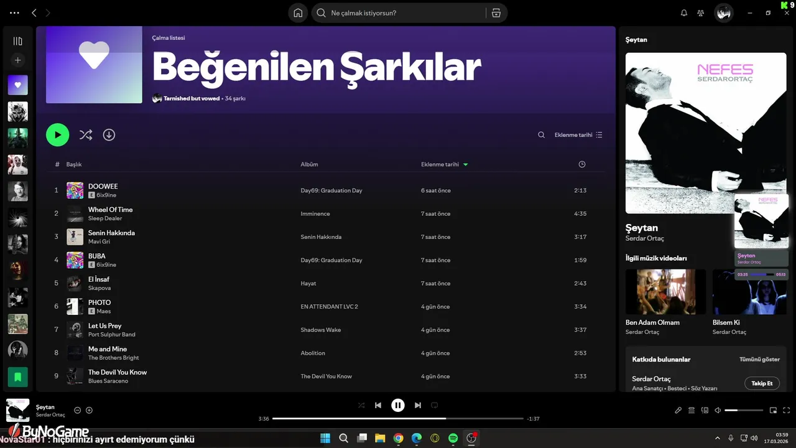Open Google Chrome from the taskbar
796x448 pixels.
pyautogui.click(x=398, y=438)
